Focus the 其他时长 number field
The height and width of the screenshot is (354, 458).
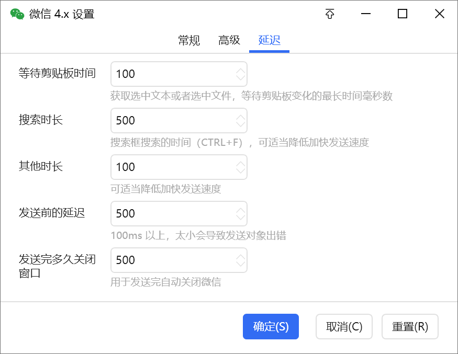coord(179,167)
